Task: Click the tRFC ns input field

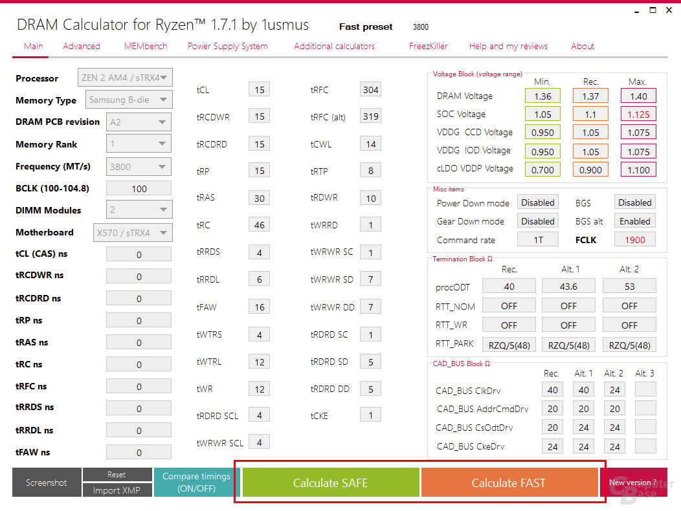Action: pyautogui.click(x=139, y=386)
